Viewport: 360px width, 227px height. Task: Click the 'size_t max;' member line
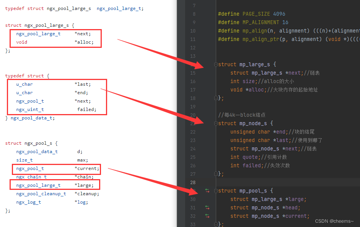[x=52, y=160]
